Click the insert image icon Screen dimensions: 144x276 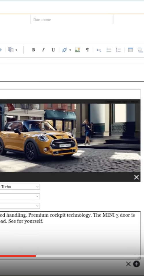point(77,50)
